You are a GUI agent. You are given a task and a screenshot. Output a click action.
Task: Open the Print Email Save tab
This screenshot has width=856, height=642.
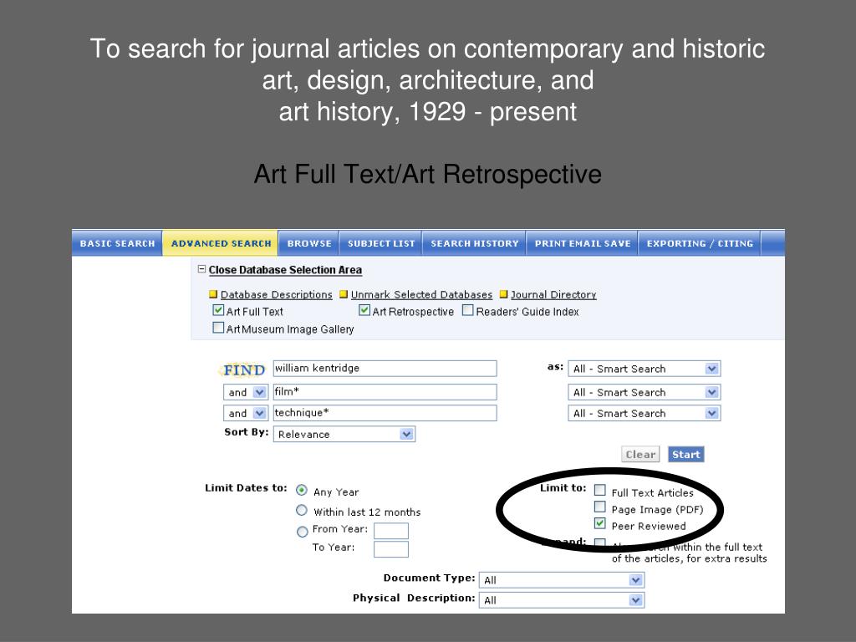click(x=583, y=243)
